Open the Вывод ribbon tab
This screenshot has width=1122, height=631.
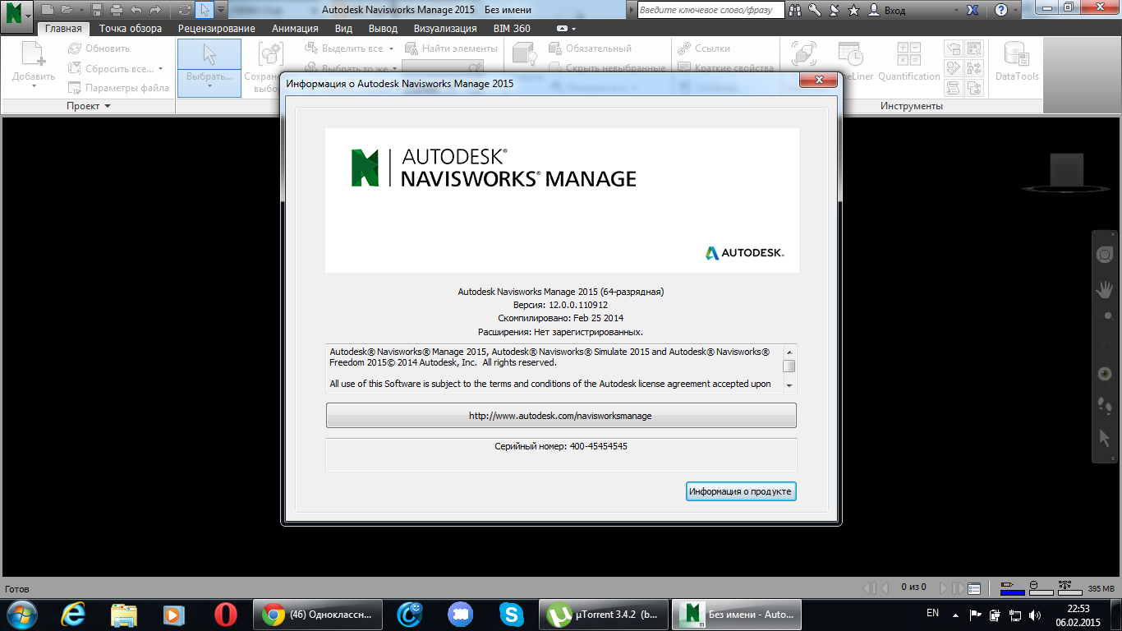coord(383,28)
